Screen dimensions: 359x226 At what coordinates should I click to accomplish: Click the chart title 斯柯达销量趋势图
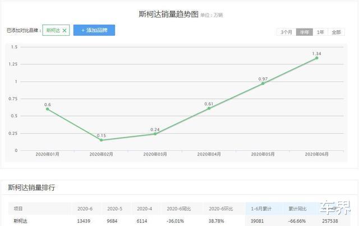(168, 14)
